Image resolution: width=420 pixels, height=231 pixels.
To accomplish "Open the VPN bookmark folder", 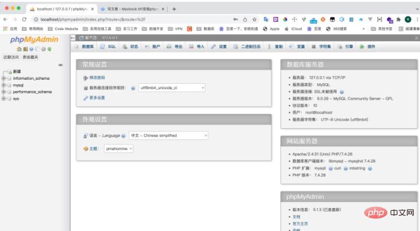I will point(175,29).
